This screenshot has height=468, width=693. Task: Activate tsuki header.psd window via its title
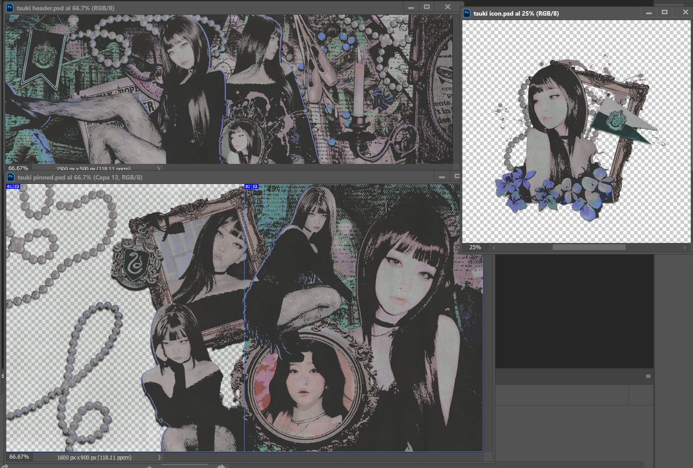65,8
